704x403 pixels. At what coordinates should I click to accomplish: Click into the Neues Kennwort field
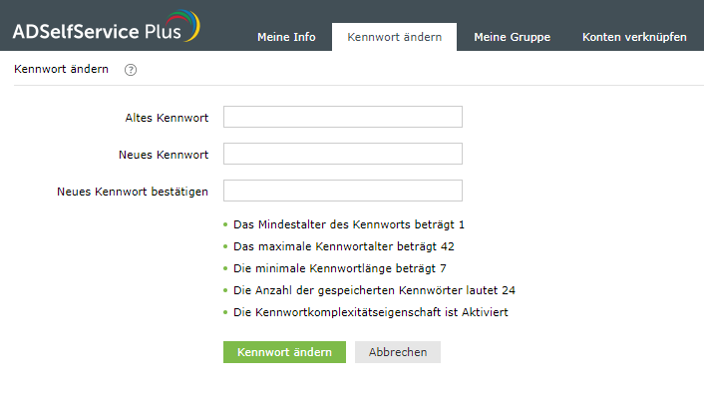point(342,154)
